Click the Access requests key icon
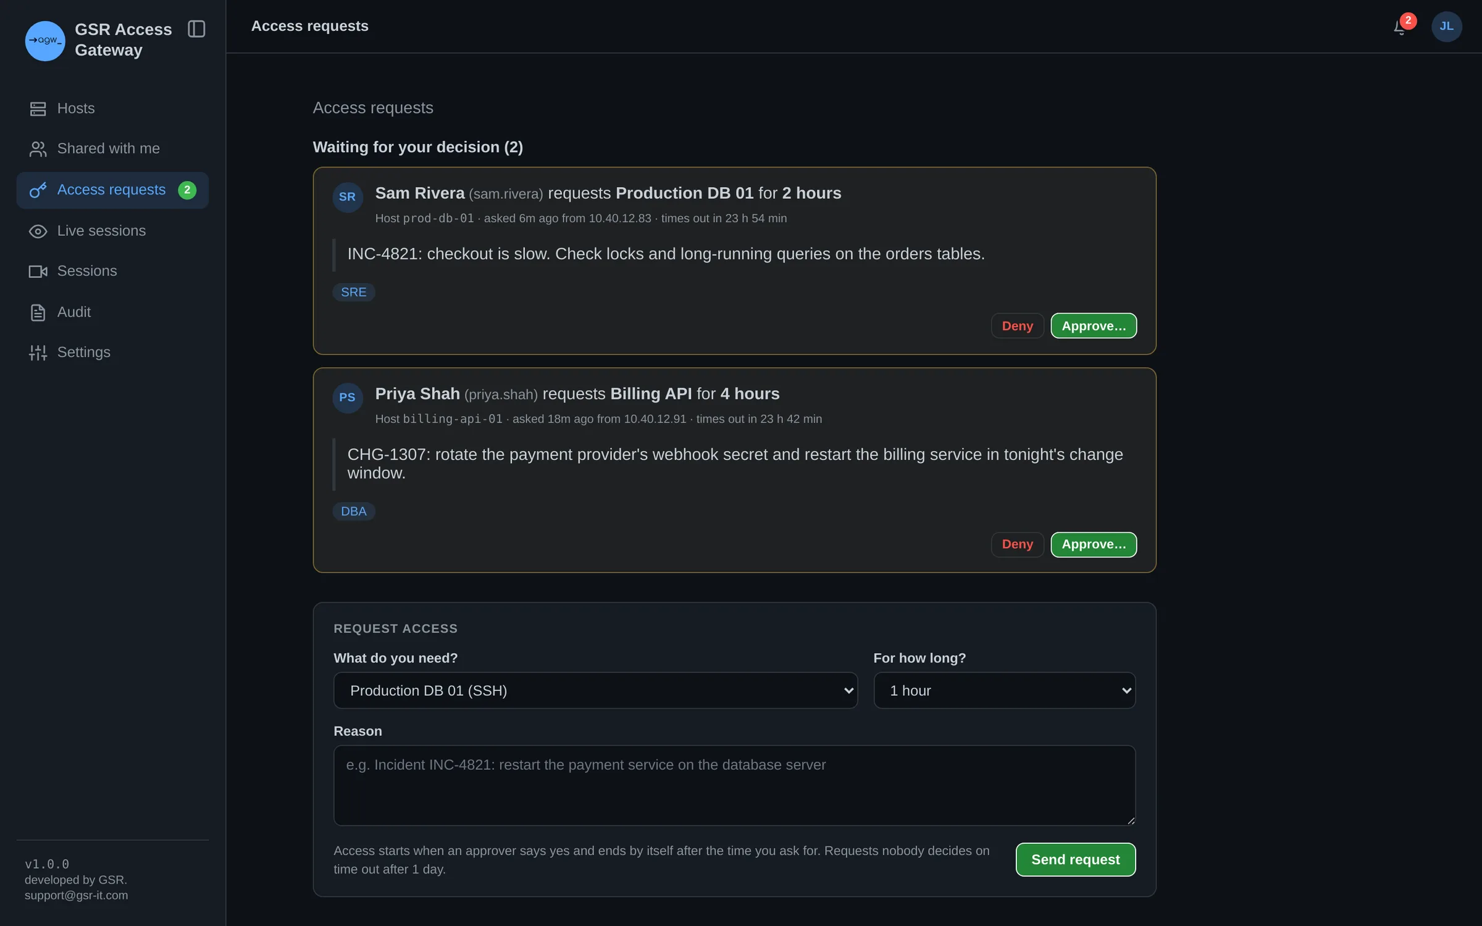Viewport: 1482px width, 926px height. tap(38, 190)
